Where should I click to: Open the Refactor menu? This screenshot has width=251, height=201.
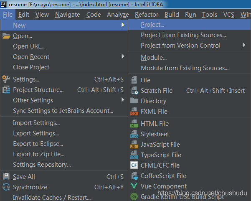[x=147, y=15]
